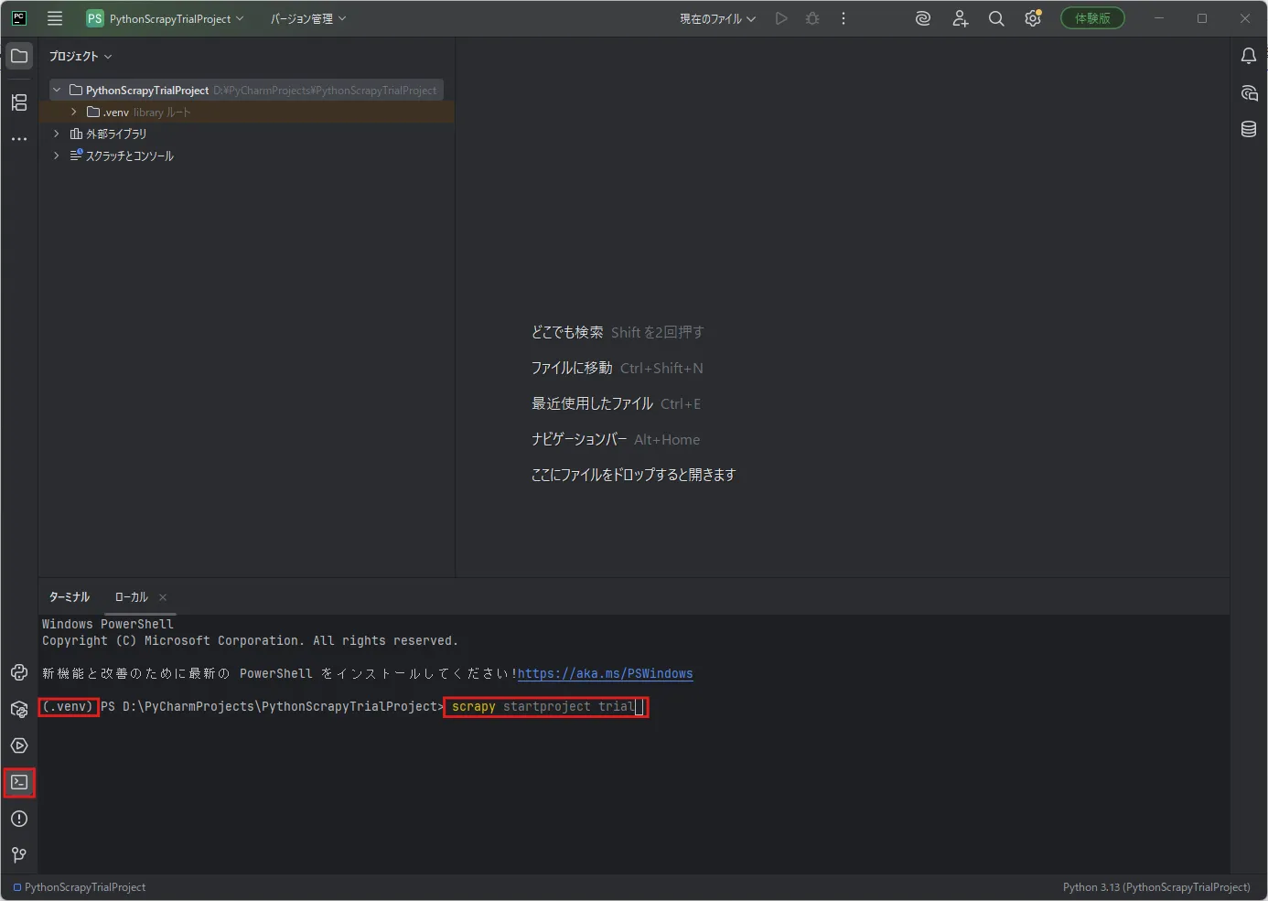This screenshot has width=1268, height=901.
Task: Click the Windows PowerShell terminal header line
Action: click(x=107, y=625)
